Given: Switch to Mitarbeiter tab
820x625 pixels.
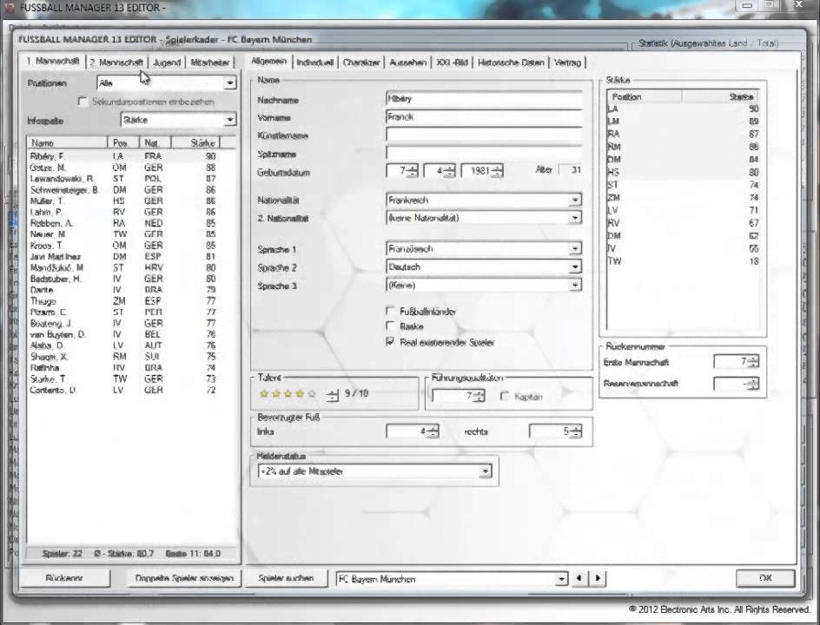Looking at the screenshot, I should pyautogui.click(x=209, y=62).
